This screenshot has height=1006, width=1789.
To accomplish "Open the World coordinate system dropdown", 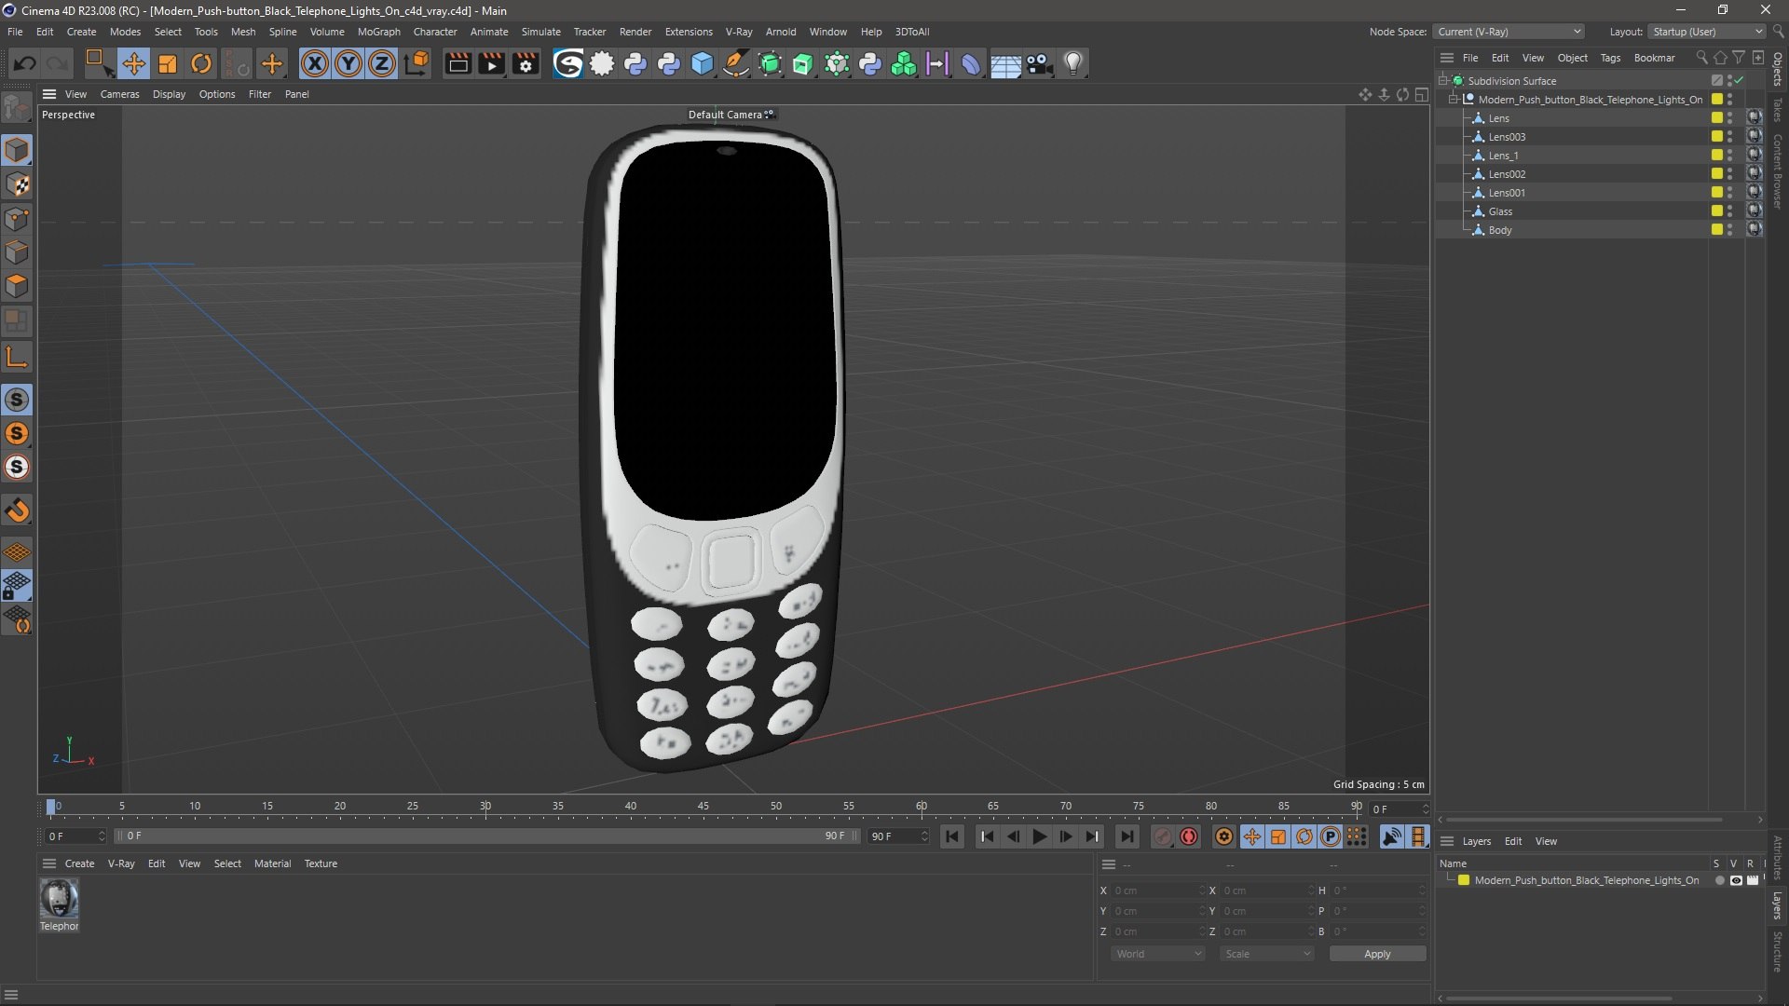I will [1158, 954].
